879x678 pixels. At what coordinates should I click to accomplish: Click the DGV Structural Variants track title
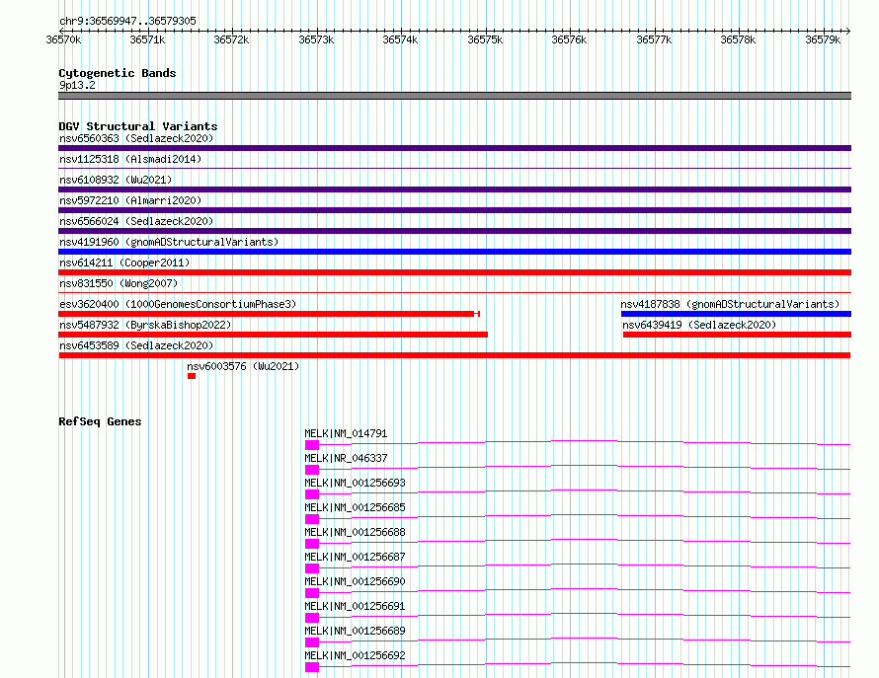coord(138,126)
